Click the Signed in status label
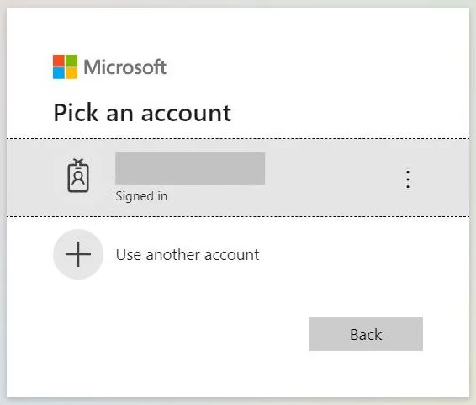476x405 pixels. coord(141,196)
